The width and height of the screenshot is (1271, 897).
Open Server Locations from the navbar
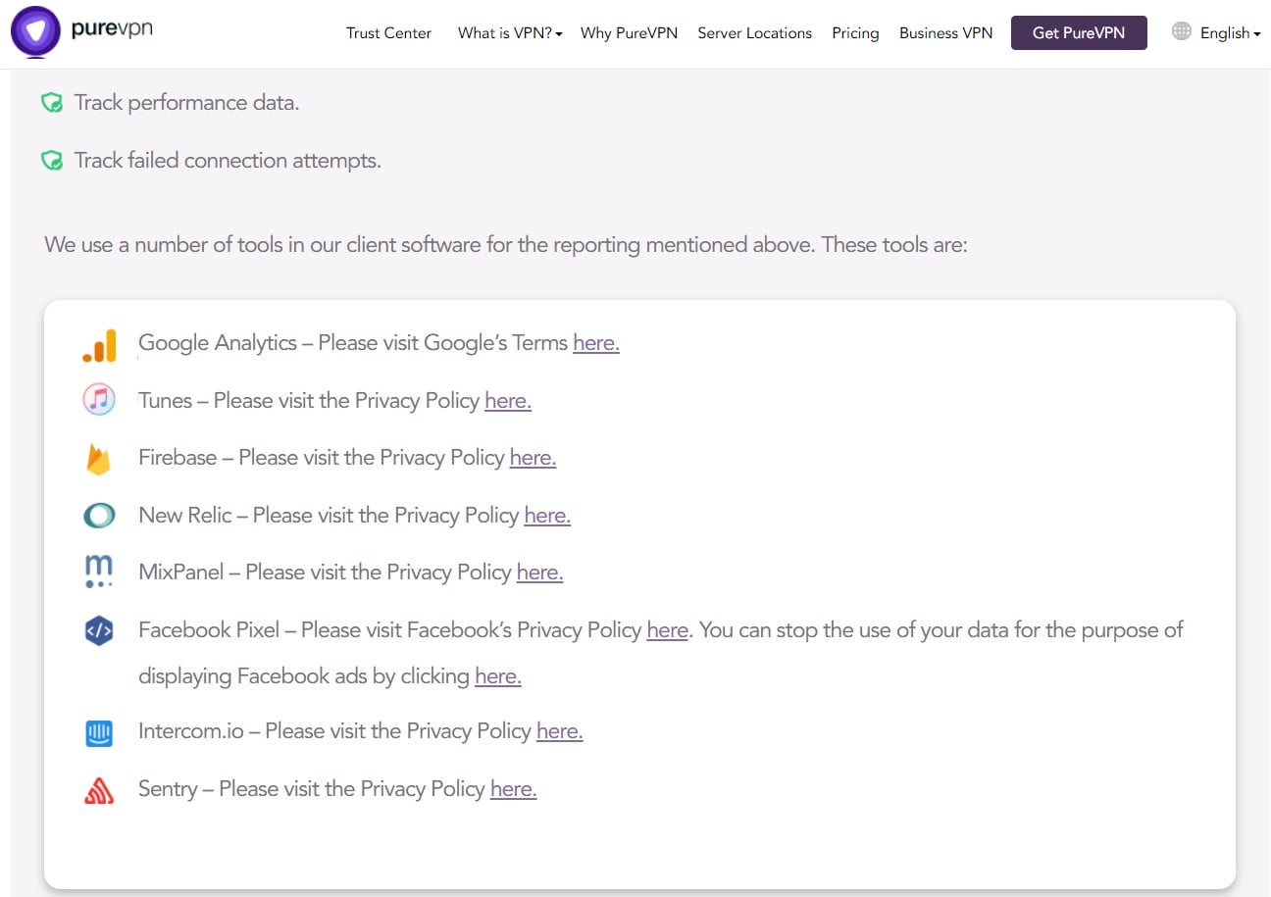[x=754, y=33]
